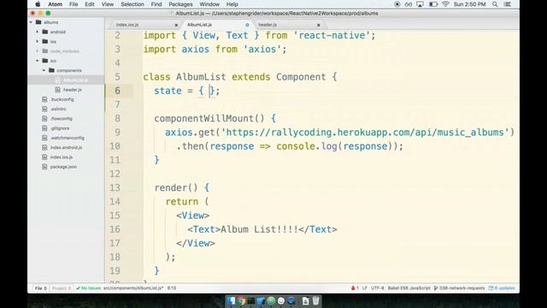Open the Atom application menu
547x308 pixels.
click(x=55, y=4)
